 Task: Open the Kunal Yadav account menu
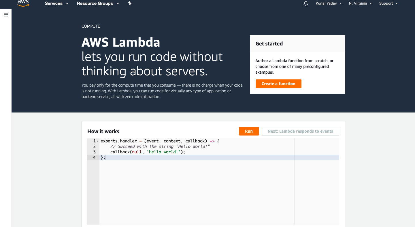click(x=329, y=3)
